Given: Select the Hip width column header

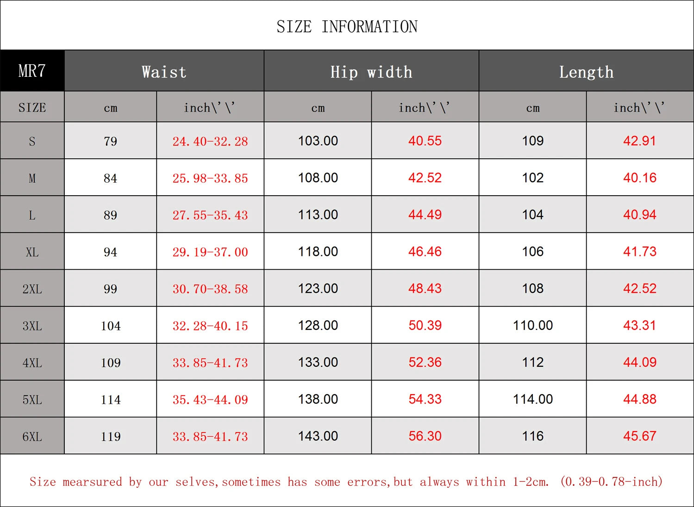Looking at the screenshot, I should [x=371, y=72].
